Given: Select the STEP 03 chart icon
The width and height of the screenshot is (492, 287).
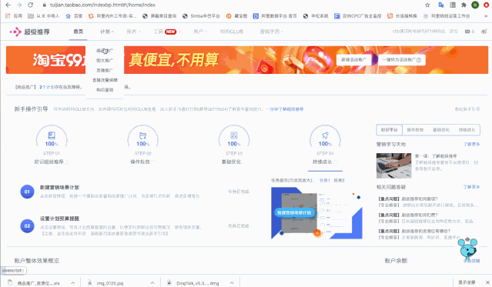Looking at the screenshot, I should 234,135.
